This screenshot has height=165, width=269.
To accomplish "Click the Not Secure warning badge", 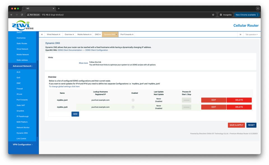I will [x=33, y=15].
